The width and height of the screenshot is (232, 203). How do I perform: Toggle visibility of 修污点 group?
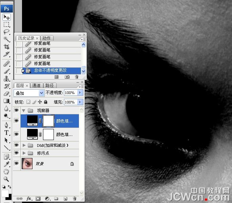coord(16,153)
